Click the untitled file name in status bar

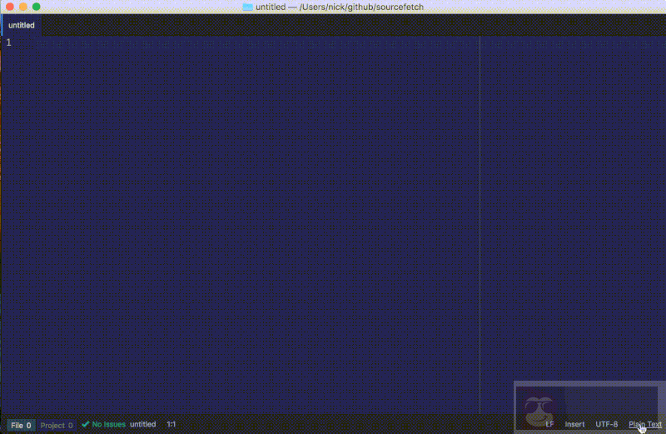tap(142, 424)
